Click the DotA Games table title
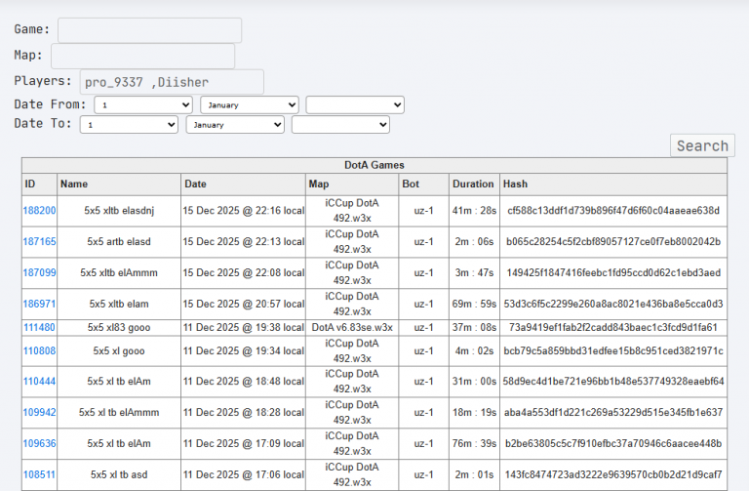The width and height of the screenshot is (749, 491). pos(374,165)
